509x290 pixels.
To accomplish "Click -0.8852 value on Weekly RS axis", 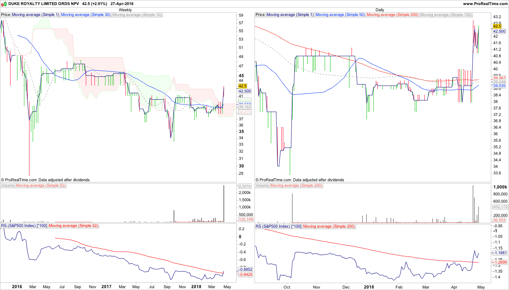I will [245, 269].
